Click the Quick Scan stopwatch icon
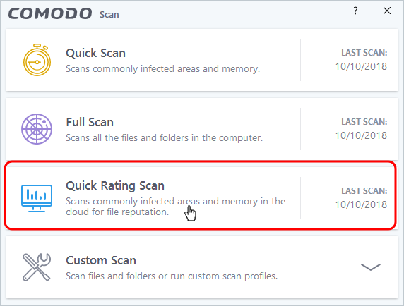404x306 pixels. (x=37, y=60)
